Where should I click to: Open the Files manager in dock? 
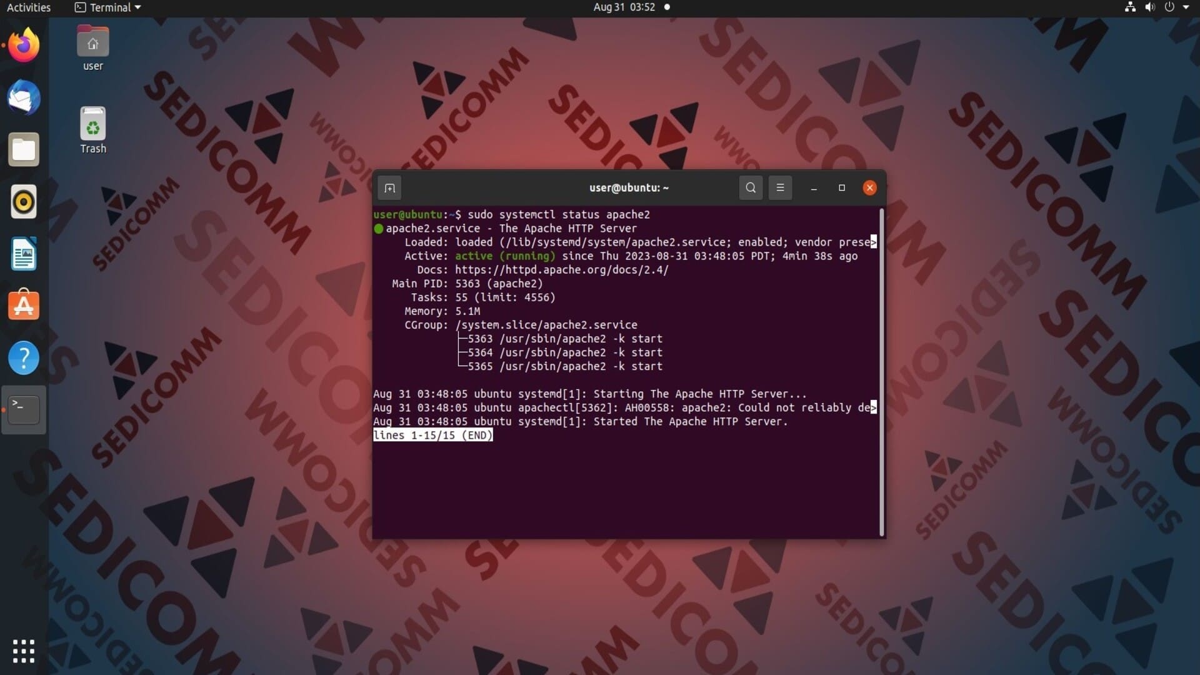24,149
